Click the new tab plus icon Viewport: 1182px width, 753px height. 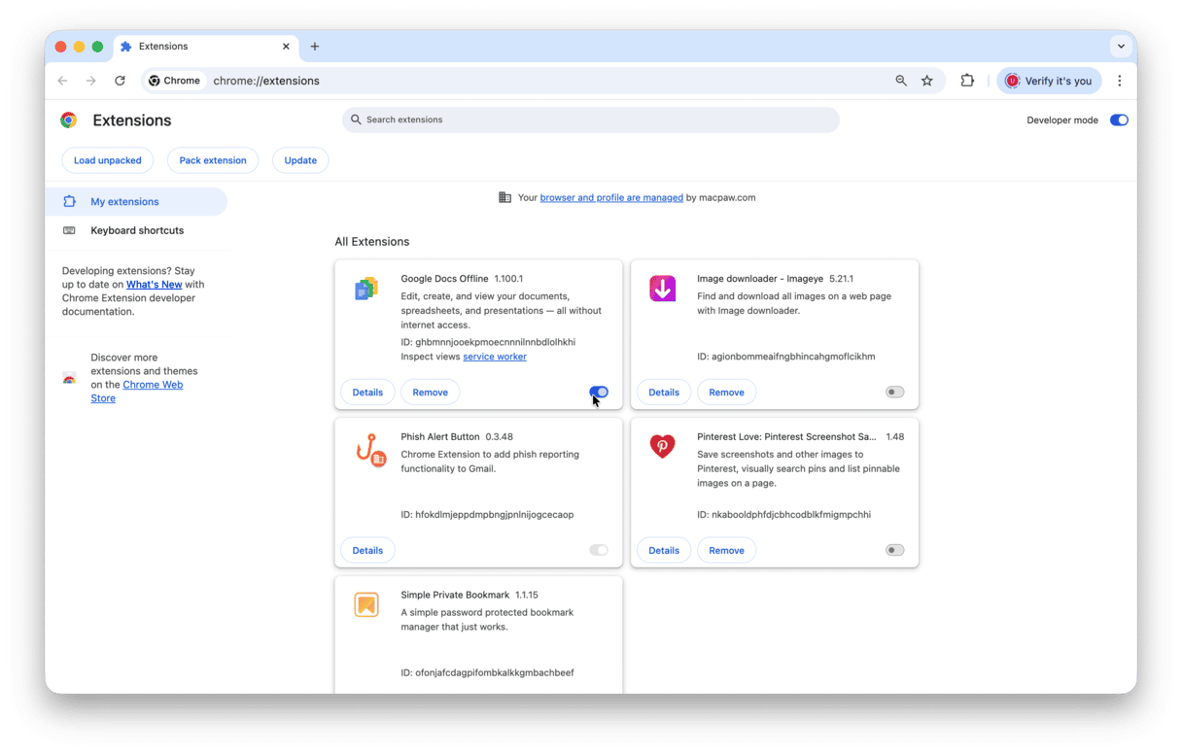point(315,47)
